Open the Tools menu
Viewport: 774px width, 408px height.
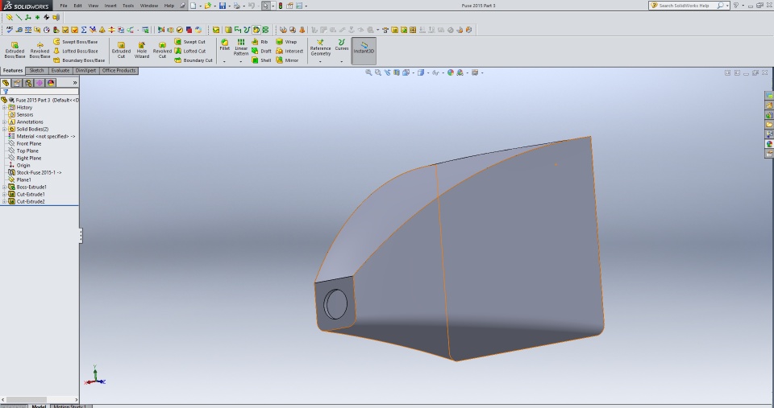[x=128, y=6]
